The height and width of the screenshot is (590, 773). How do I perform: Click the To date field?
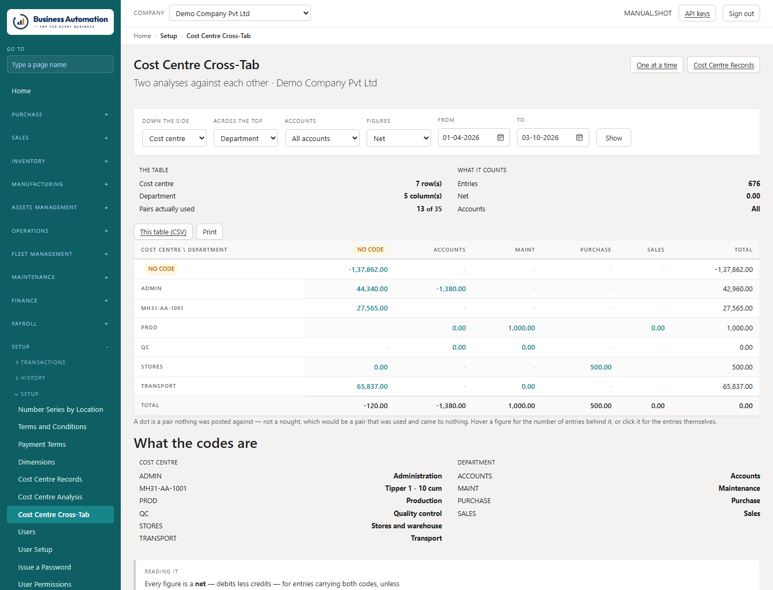tap(553, 138)
